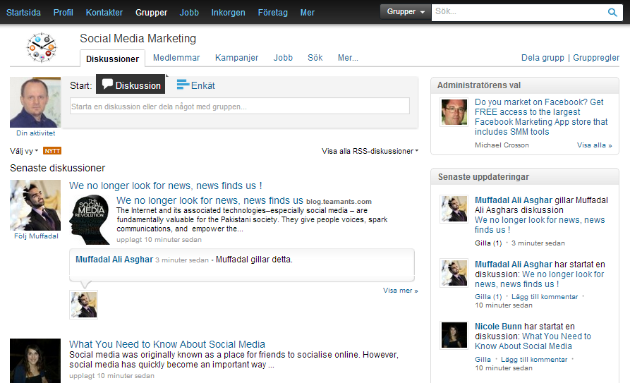630x383 pixels.
Task: Click Muffadal's small avatar under the comment box
Action: 83,305
